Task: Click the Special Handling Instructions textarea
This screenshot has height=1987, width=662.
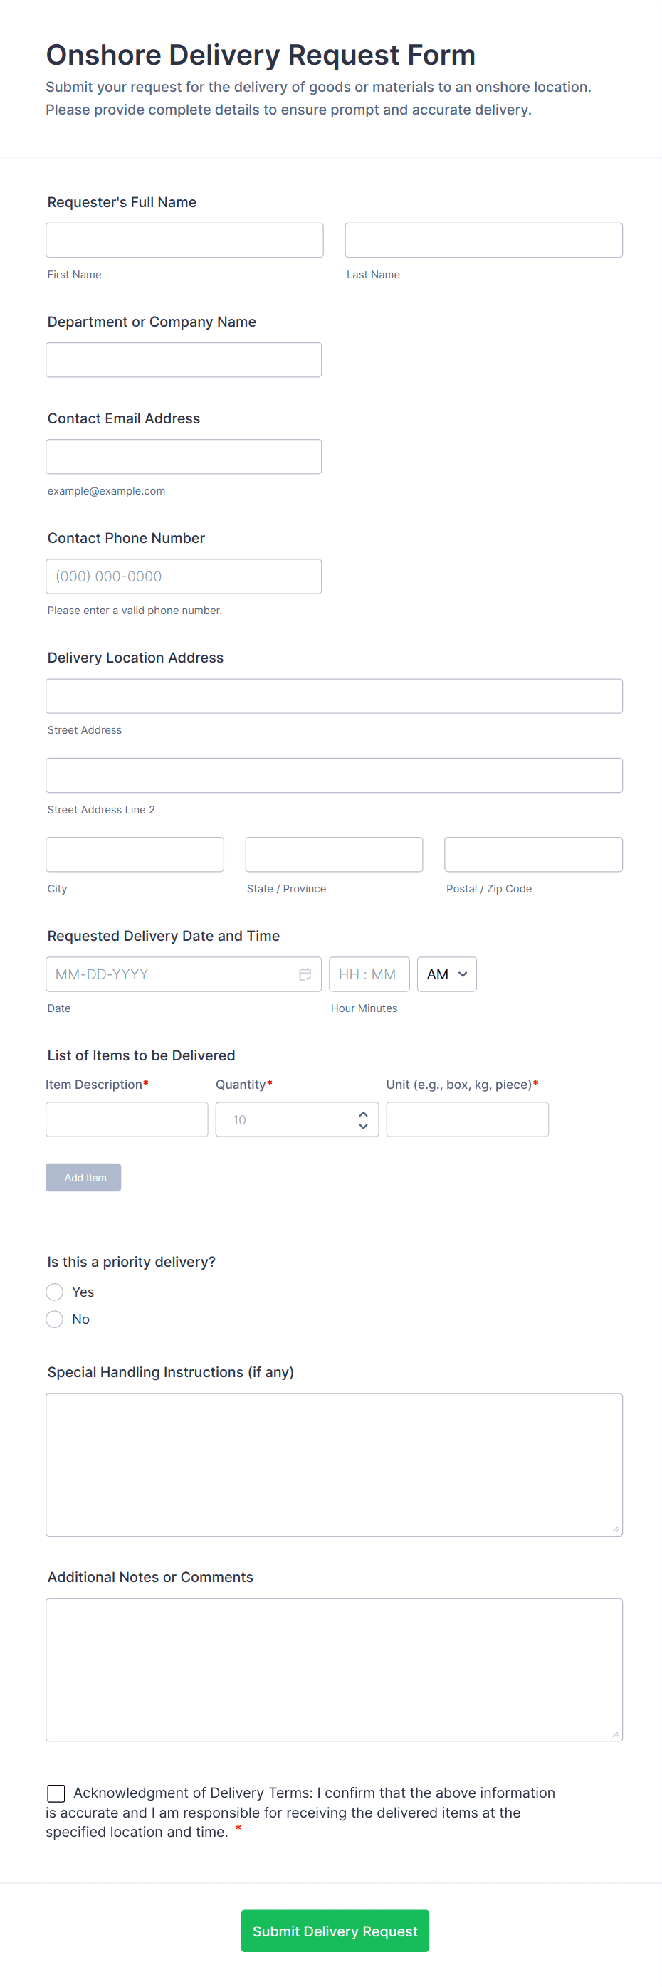Action: click(x=334, y=1464)
